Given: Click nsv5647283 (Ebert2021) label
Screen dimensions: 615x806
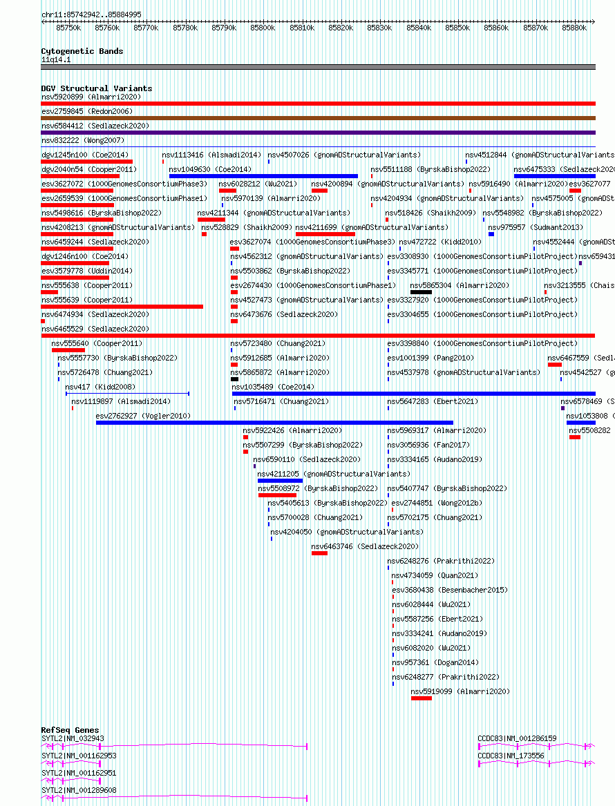Looking at the screenshot, I should coord(433,401).
